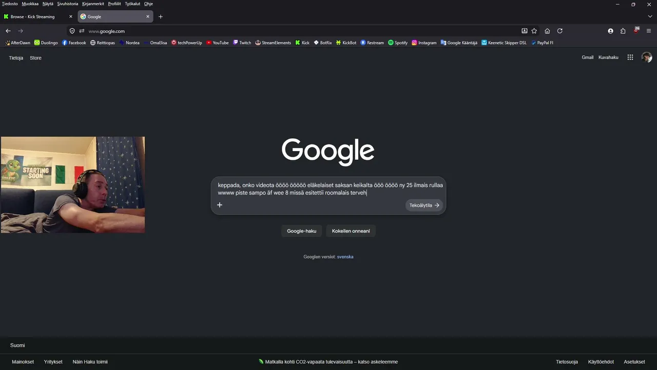The width and height of the screenshot is (657, 370).
Task: Open the Spotify bookmark
Action: point(398,43)
